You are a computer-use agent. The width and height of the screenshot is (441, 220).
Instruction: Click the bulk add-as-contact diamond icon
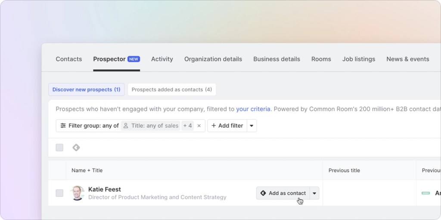point(76,148)
